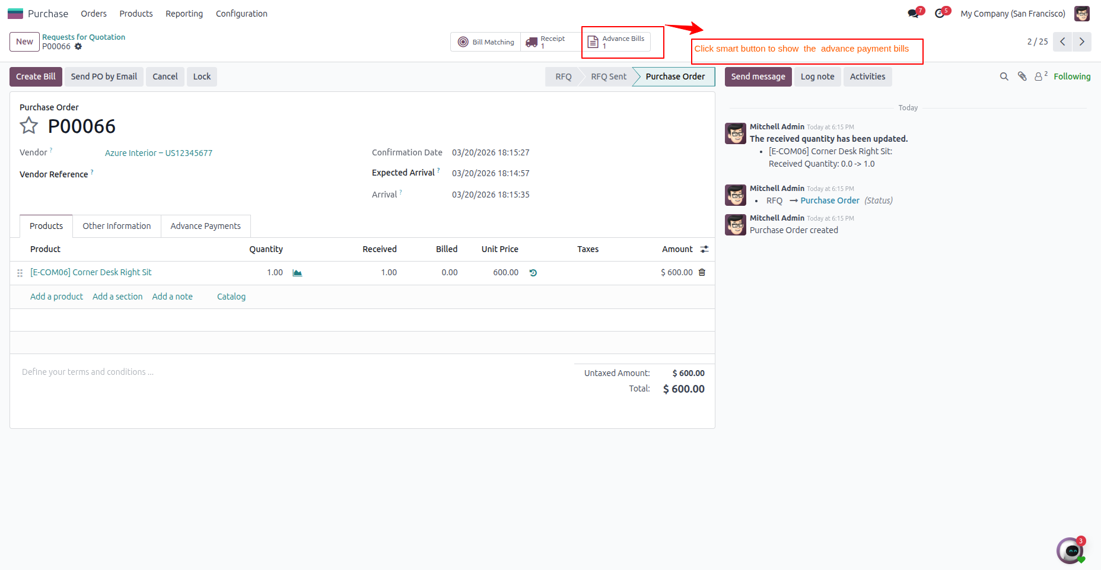Click Add a section link
The image size is (1101, 570).
[117, 297]
